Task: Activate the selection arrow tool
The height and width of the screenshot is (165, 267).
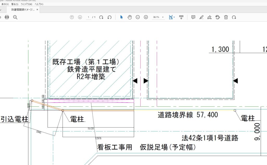Action: pos(121,17)
